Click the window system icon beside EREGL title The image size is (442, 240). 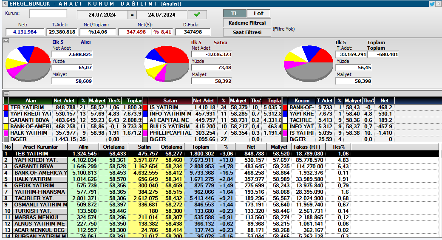(5, 4)
